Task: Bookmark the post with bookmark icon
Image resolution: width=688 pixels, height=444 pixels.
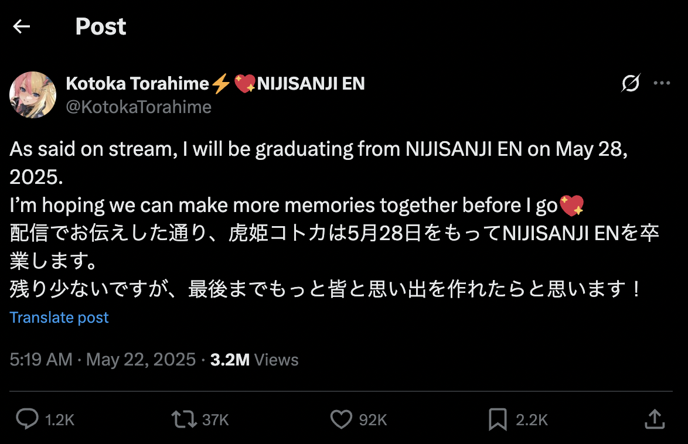Action: click(x=497, y=419)
